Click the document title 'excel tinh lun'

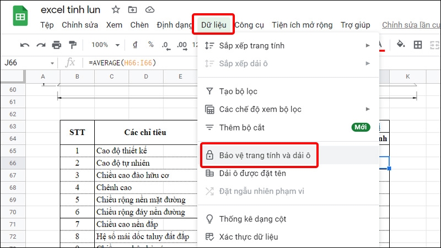point(71,10)
